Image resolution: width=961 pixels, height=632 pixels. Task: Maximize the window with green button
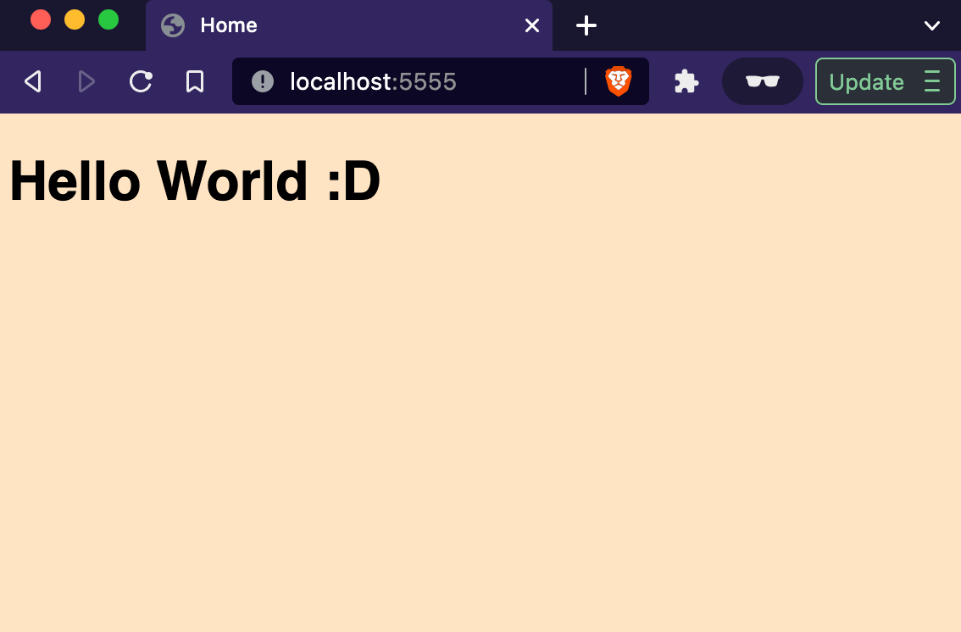(x=108, y=19)
